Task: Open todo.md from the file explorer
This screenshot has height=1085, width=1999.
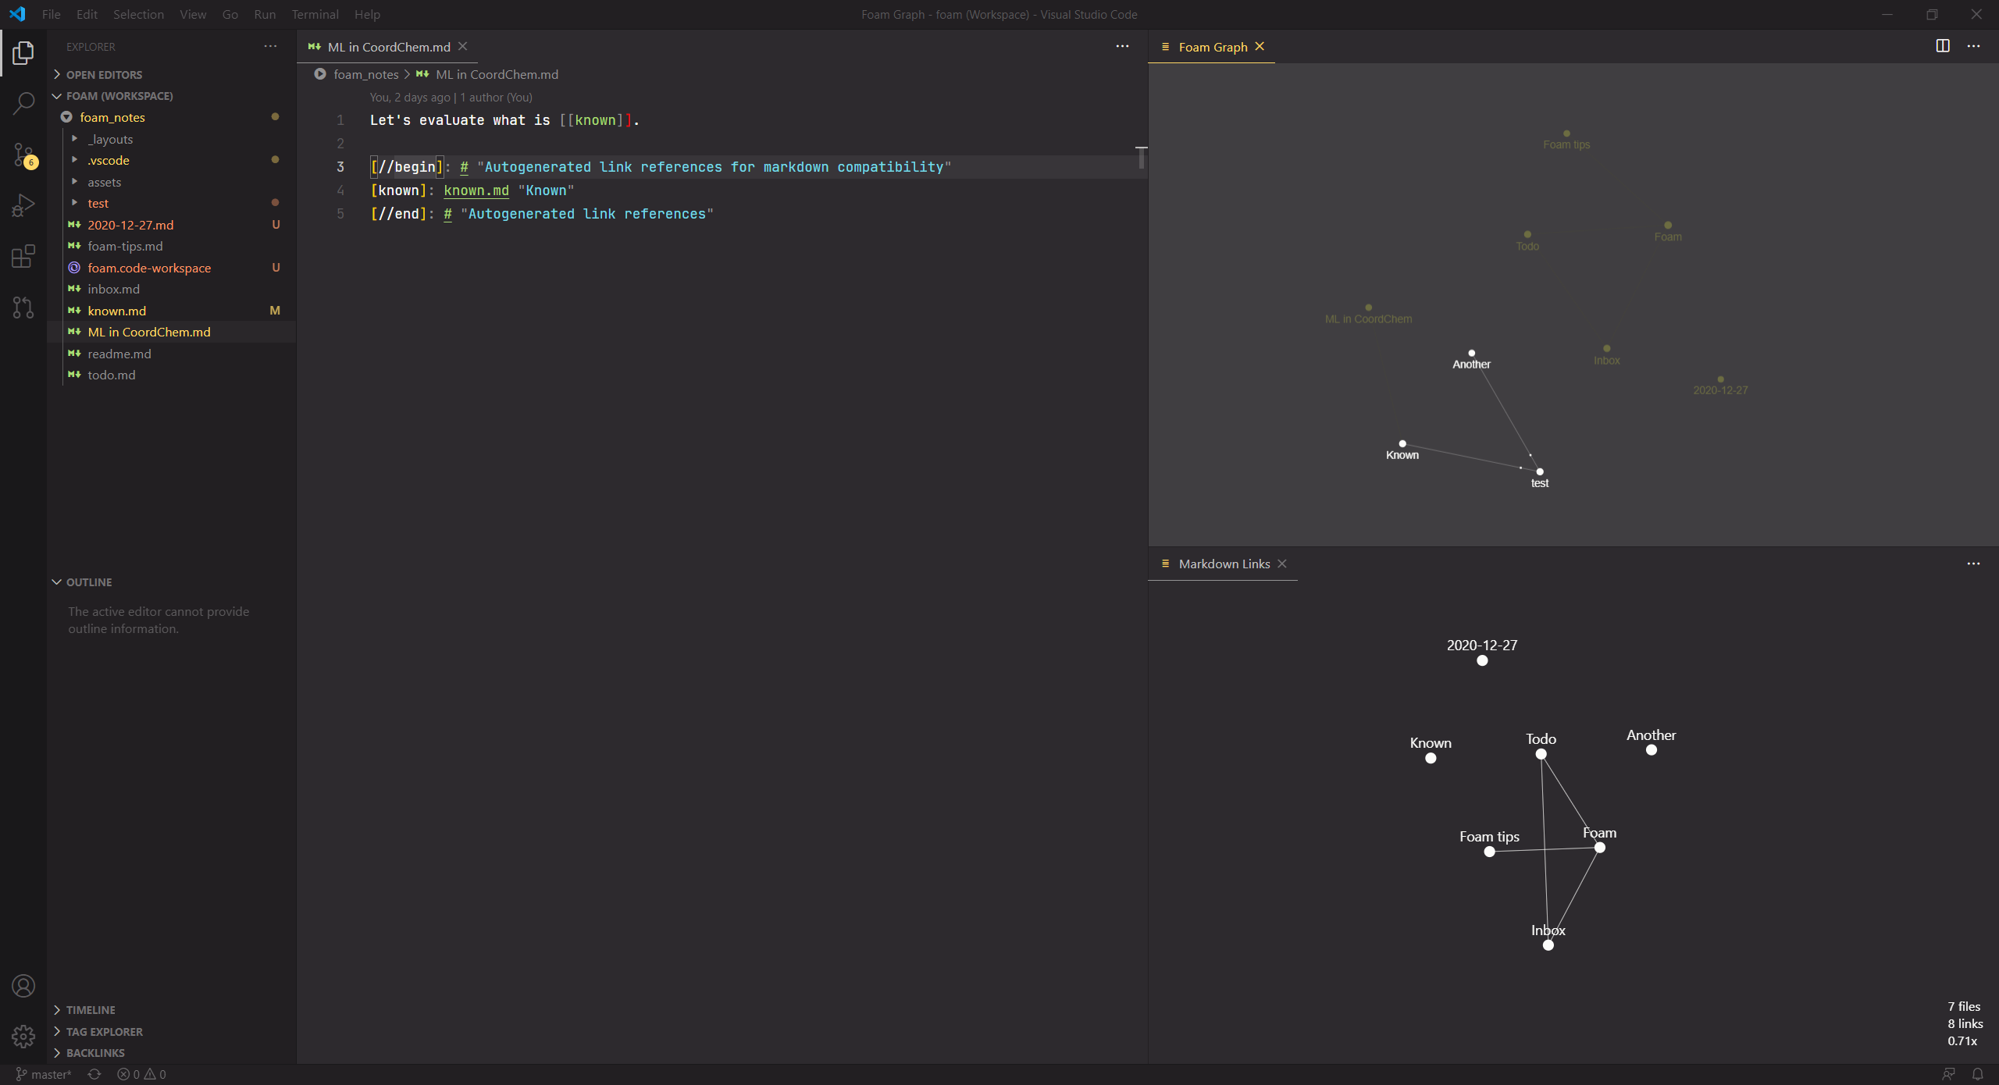Action: coord(111,375)
